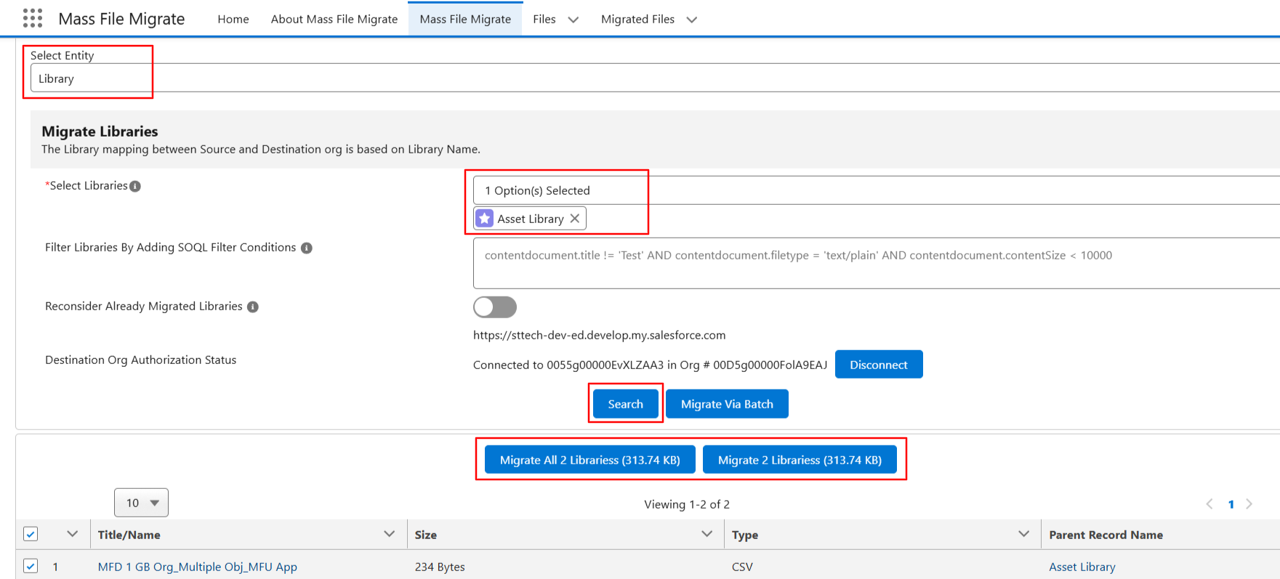Click the SOQL Filter Conditions info icon
Screen dimensions: 1280x579
[307, 248]
